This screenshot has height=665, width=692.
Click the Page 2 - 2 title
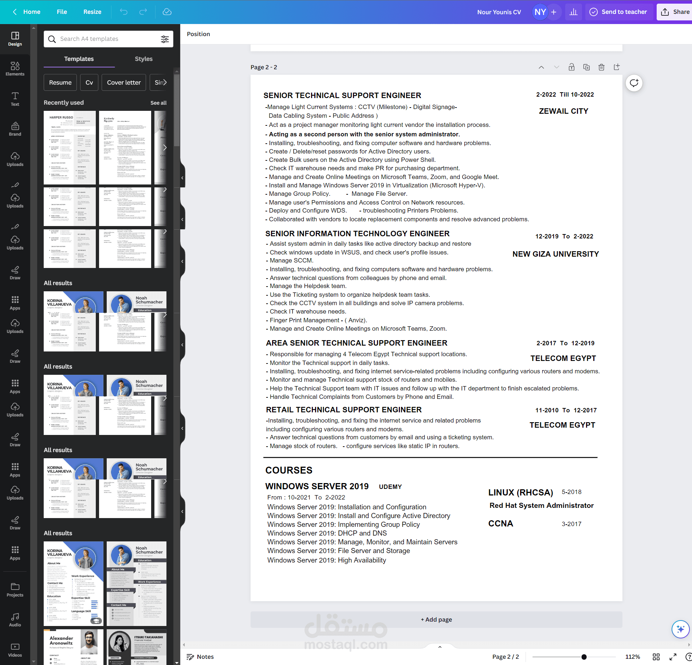pos(264,67)
